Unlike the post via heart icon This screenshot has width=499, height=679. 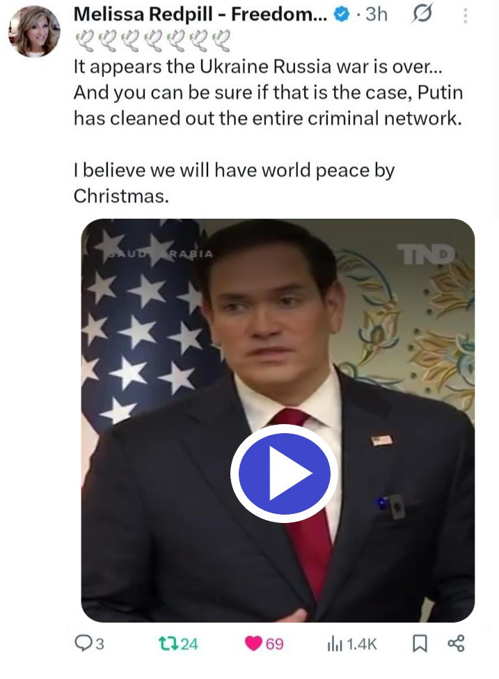point(253,643)
